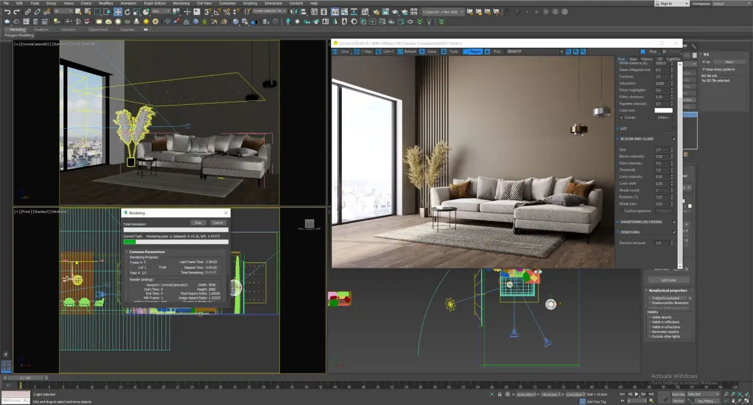
Task: Open the View reference coordinate dropdown
Action: coord(162,11)
